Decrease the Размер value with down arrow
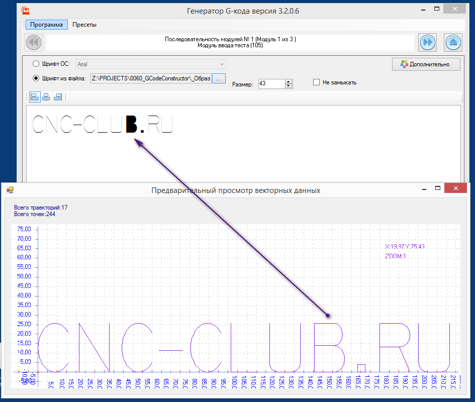475x402 pixels. (289, 86)
